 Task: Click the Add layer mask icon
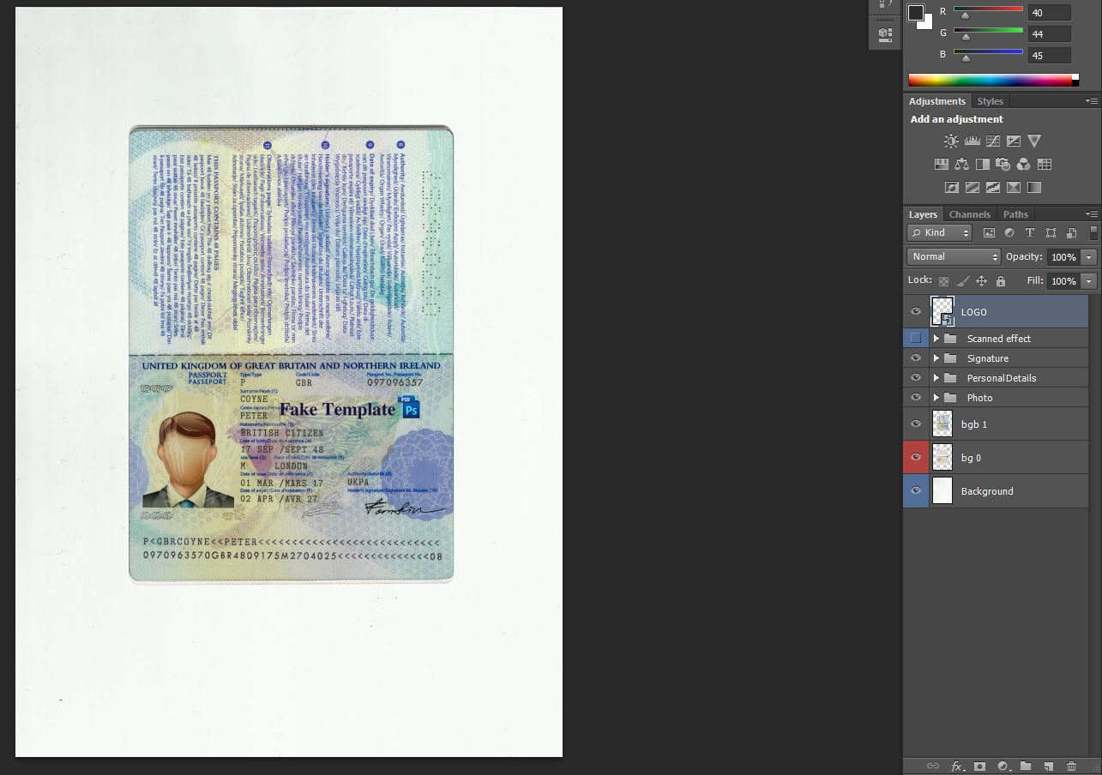980,766
